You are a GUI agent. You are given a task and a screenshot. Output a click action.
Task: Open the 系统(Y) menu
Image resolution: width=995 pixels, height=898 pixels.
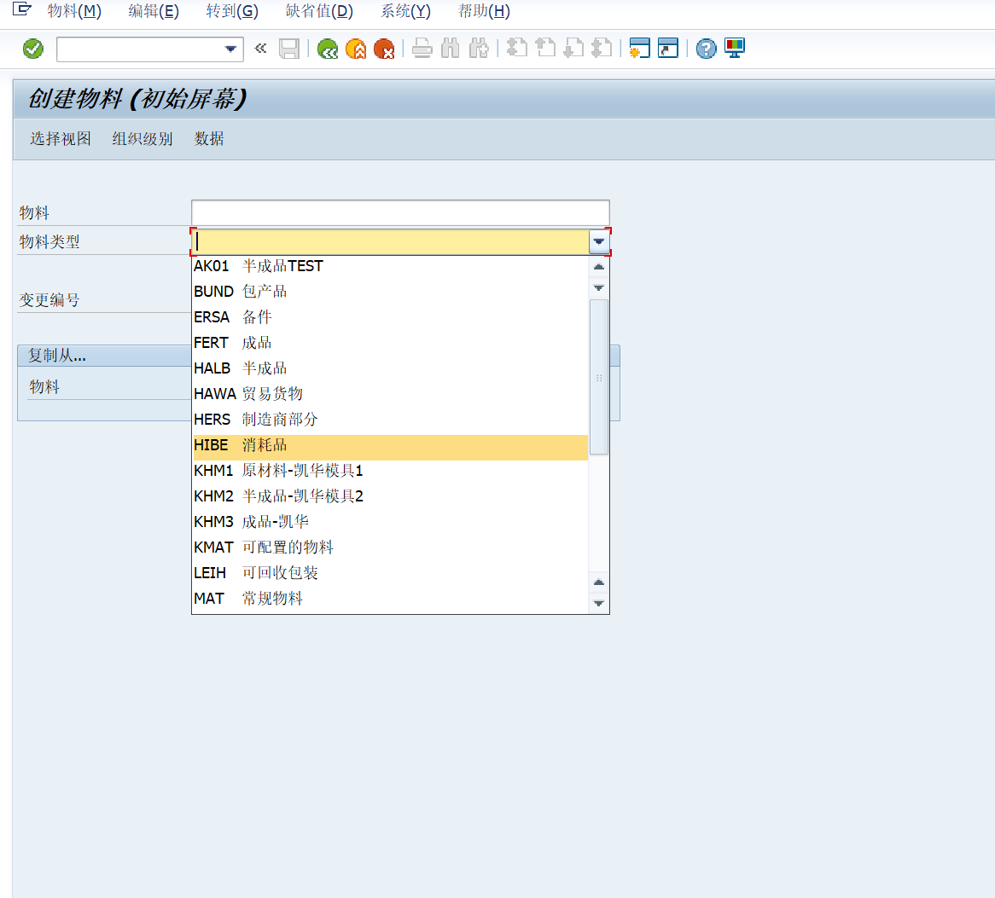[x=404, y=11]
